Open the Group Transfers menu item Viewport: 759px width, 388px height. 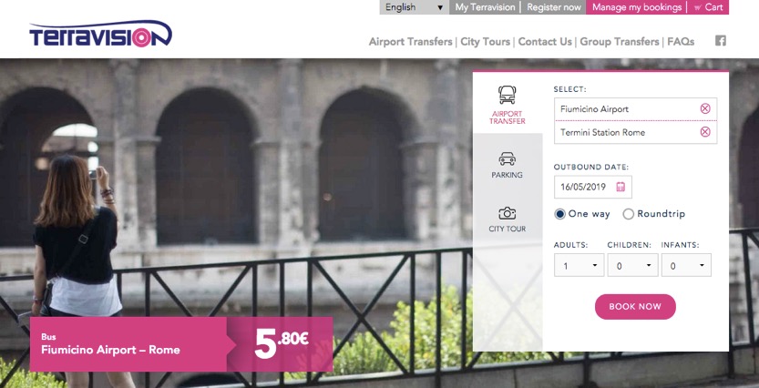tap(620, 42)
